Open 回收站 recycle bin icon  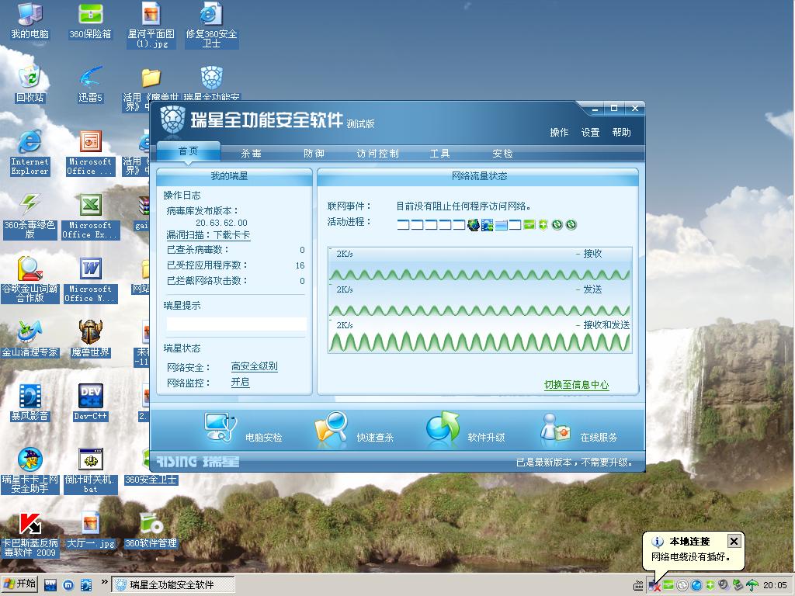(30, 84)
